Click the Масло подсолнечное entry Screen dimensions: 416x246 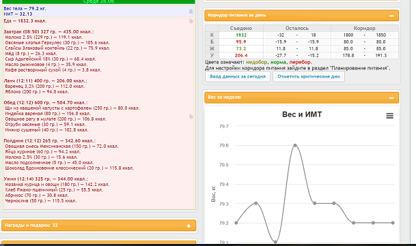(x=49, y=163)
